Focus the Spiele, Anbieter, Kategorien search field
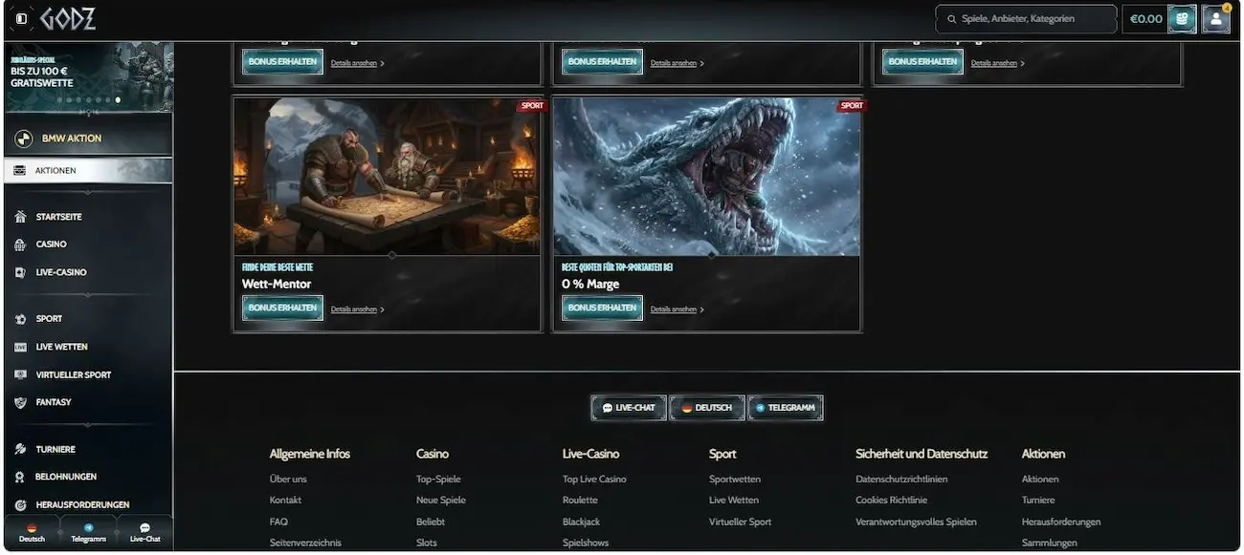This screenshot has height=555, width=1244. 1026,19
